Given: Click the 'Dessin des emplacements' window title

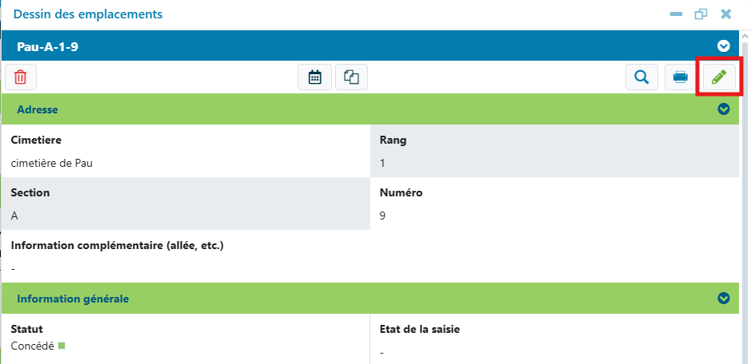Looking at the screenshot, I should pos(88,14).
